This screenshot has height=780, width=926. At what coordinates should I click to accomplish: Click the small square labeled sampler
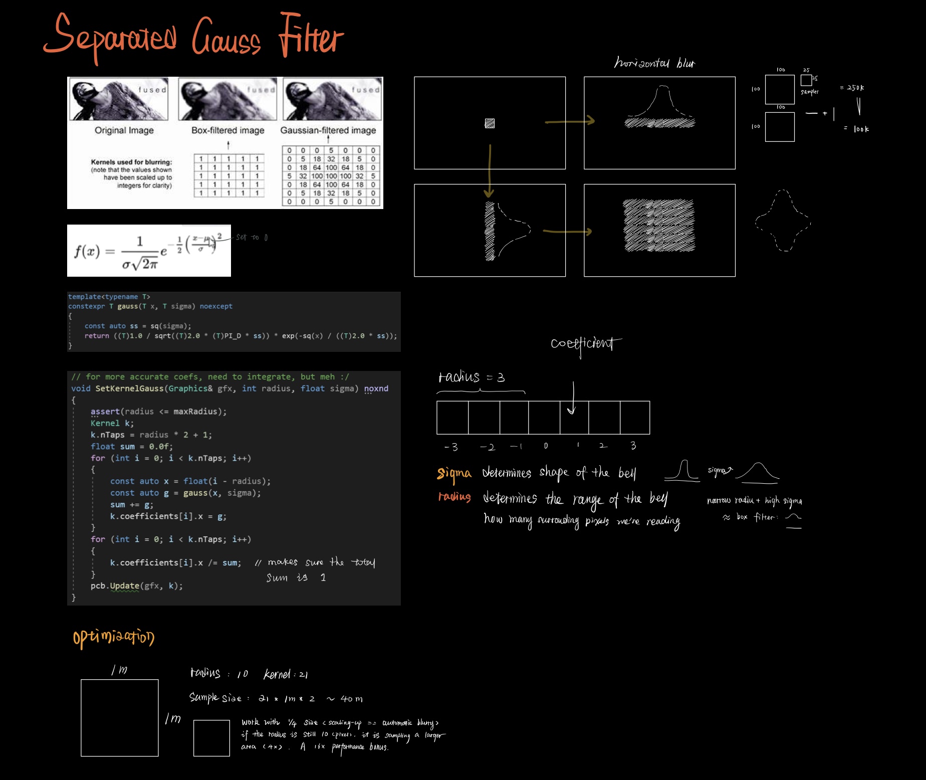(806, 80)
